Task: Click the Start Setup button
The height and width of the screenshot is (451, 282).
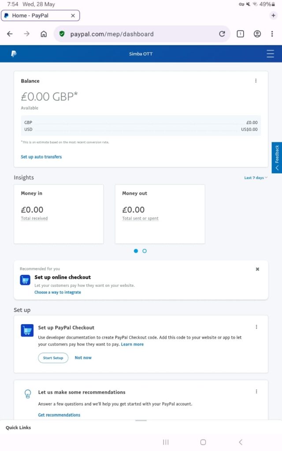Action: (53, 358)
